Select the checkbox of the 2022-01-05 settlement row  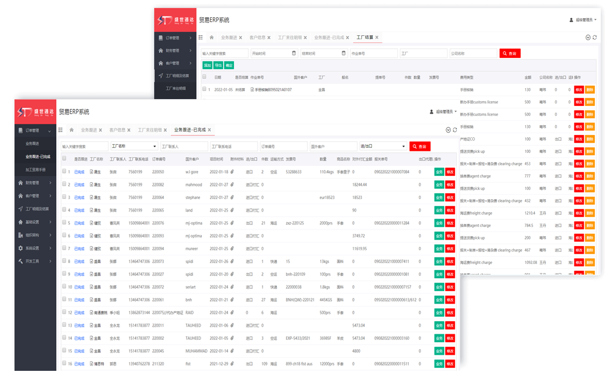[204, 89]
